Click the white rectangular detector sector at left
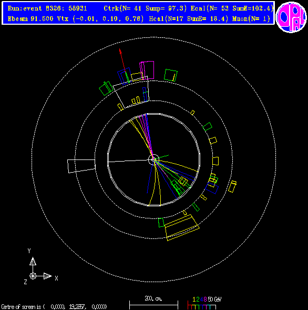308x310 pixels. [x=81, y=166]
